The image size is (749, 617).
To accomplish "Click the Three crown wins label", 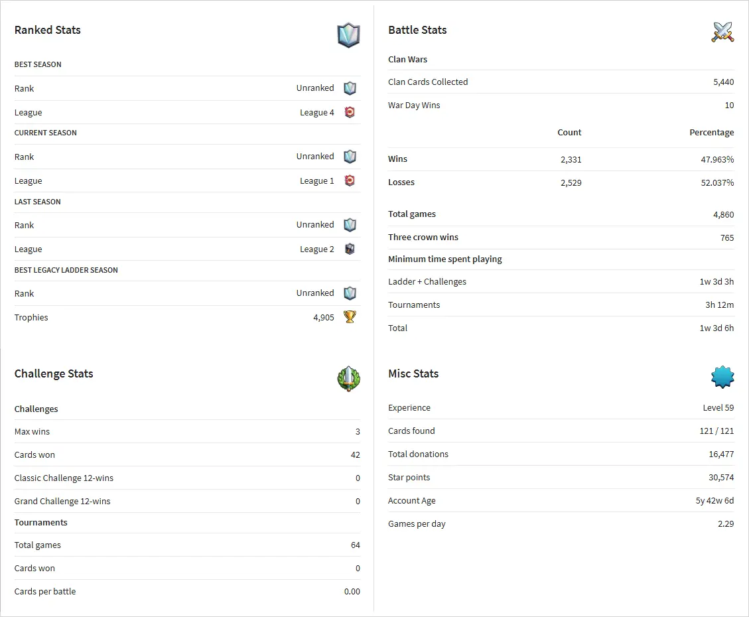I will 423,238.
